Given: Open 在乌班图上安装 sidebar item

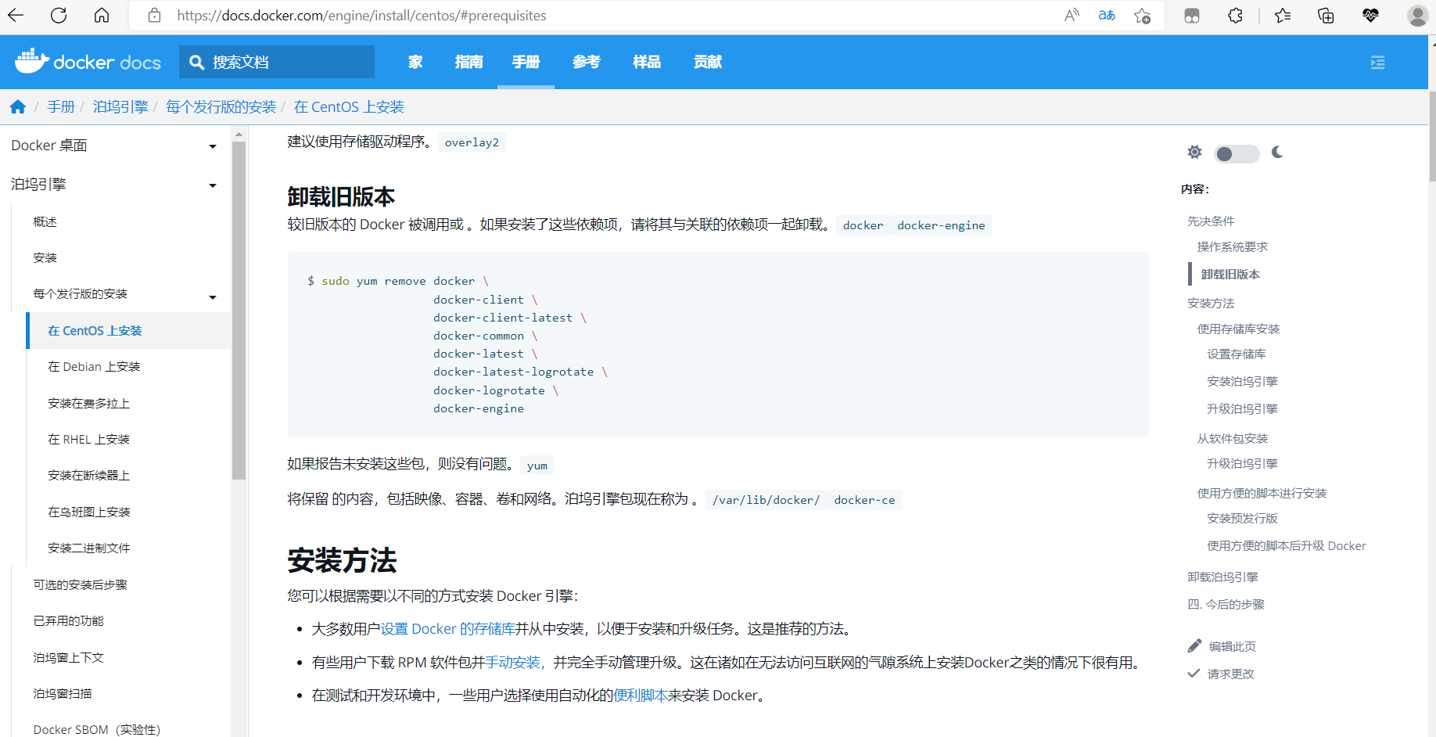Looking at the screenshot, I should pyautogui.click(x=89, y=512).
